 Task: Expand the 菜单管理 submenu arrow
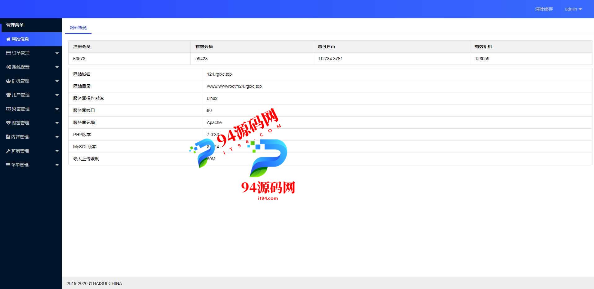[x=57, y=165]
